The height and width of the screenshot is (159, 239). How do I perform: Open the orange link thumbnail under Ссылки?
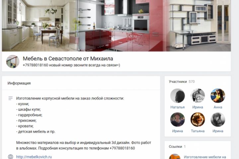pyautogui.click(x=175, y=156)
